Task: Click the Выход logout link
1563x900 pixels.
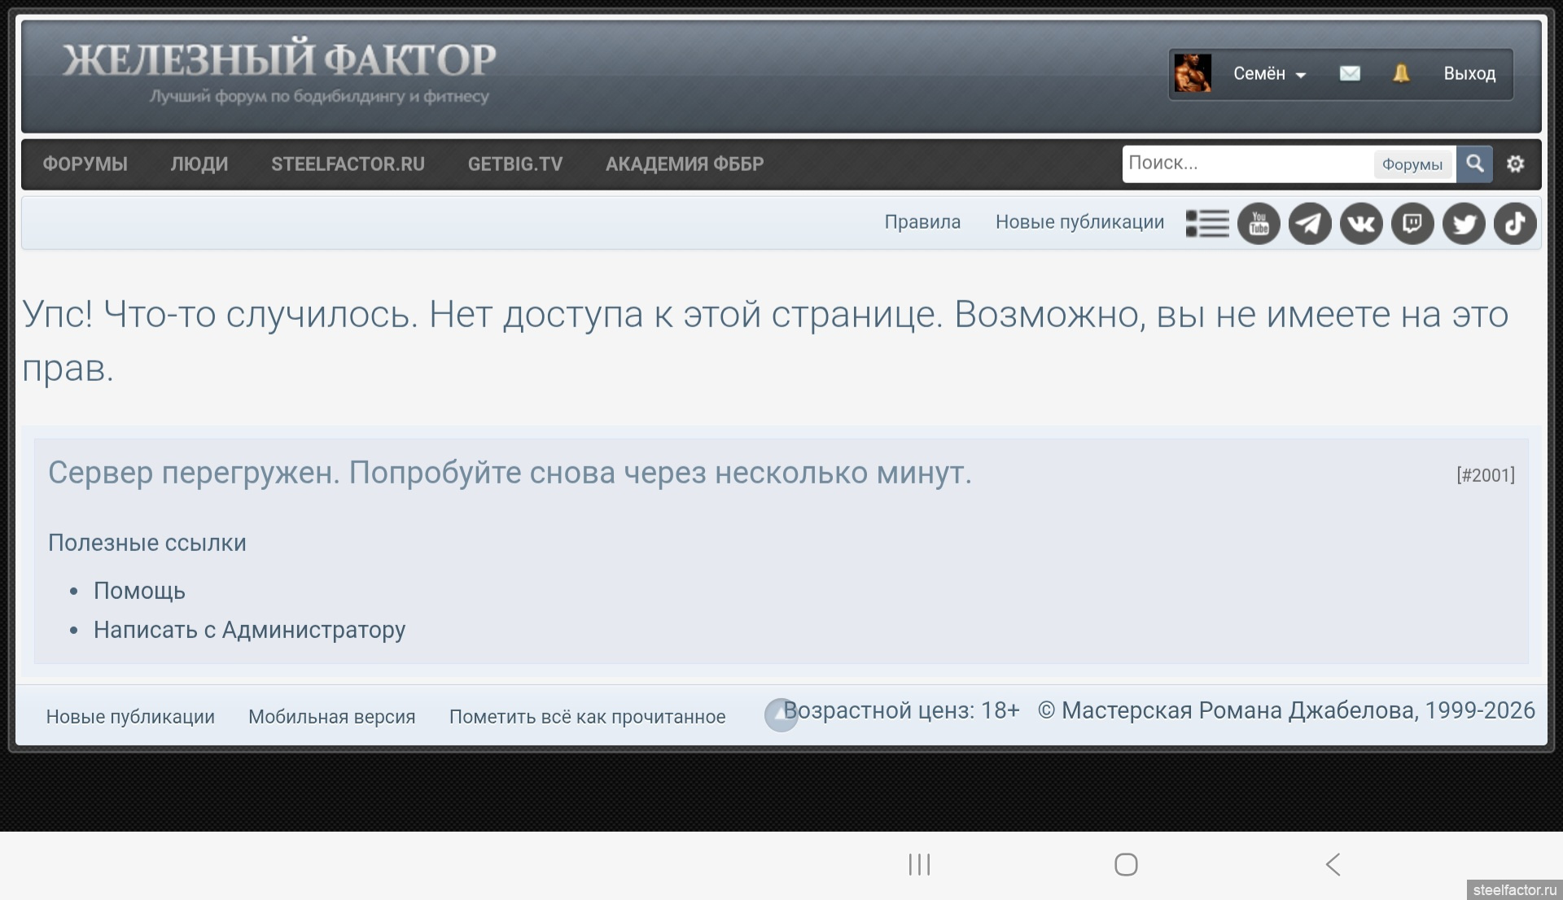Action: coord(1469,74)
